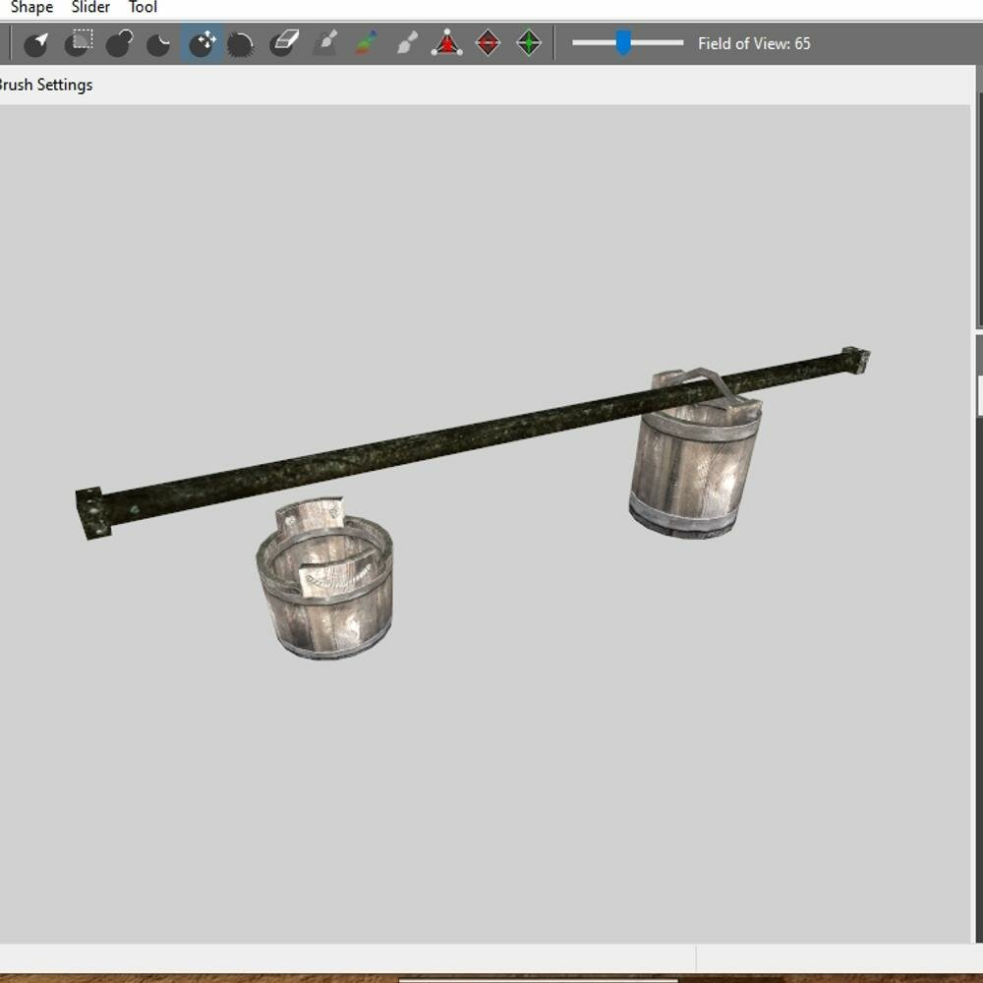Activate the green Split Edge tool
The width and height of the screenshot is (983, 983).
(x=529, y=43)
